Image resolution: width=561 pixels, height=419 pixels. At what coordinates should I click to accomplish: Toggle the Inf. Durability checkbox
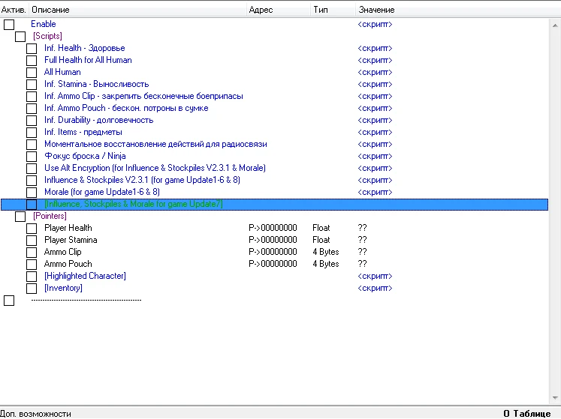point(32,121)
